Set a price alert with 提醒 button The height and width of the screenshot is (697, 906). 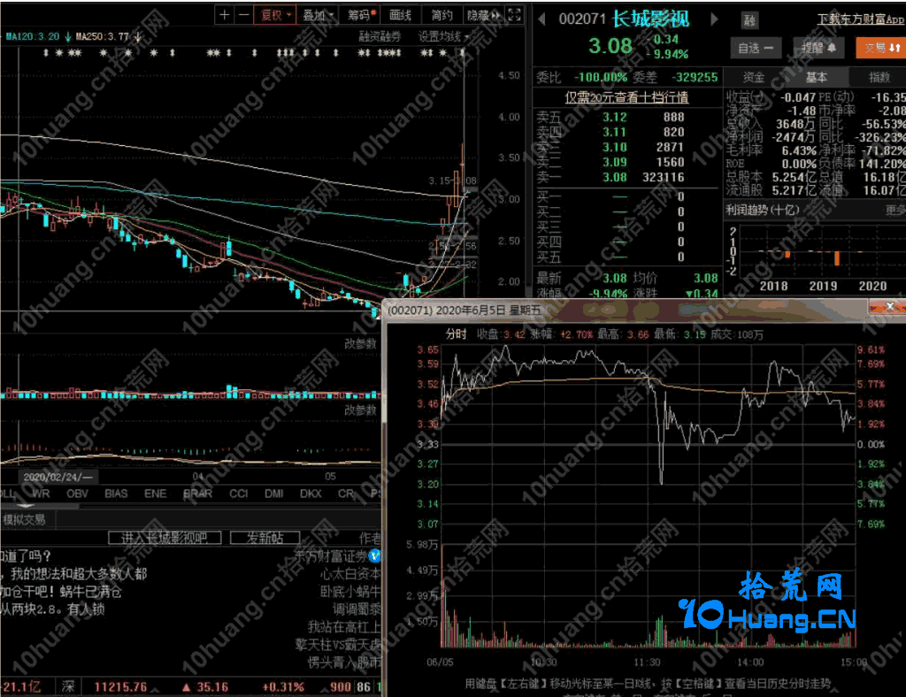point(818,48)
